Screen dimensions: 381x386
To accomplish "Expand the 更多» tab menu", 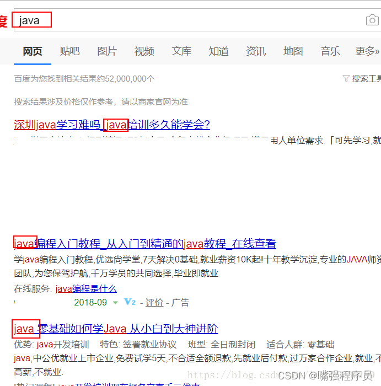I will point(367,51).
